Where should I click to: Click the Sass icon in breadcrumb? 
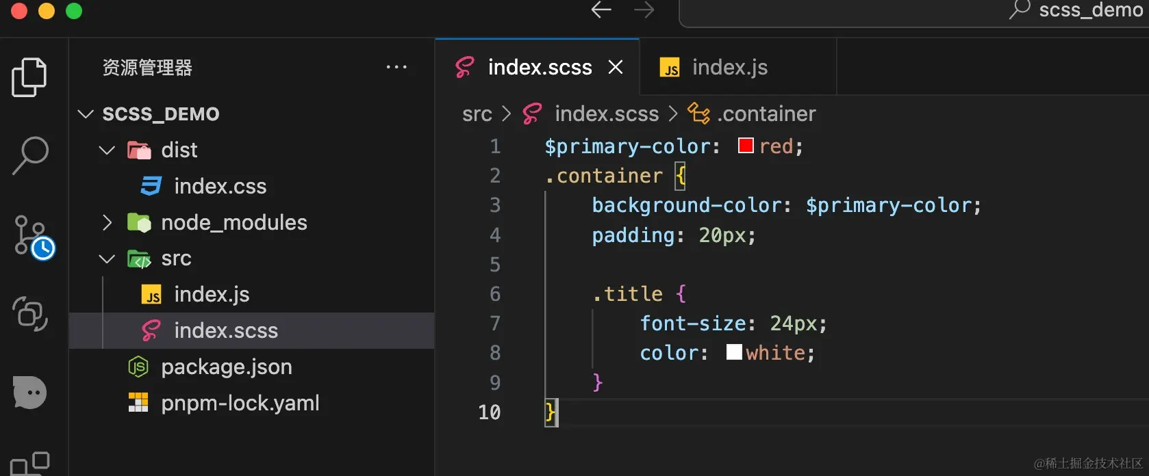click(532, 114)
